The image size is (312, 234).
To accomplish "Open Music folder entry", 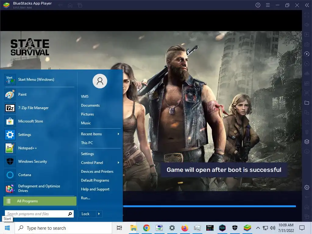I will coord(86,123).
